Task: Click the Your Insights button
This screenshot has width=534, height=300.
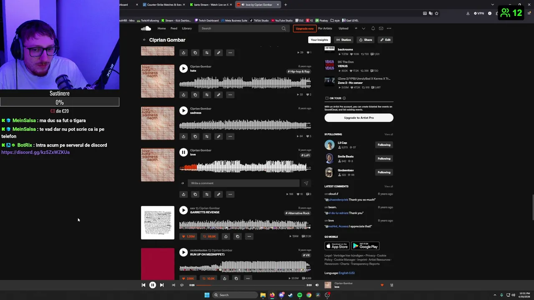Action: pos(319,40)
